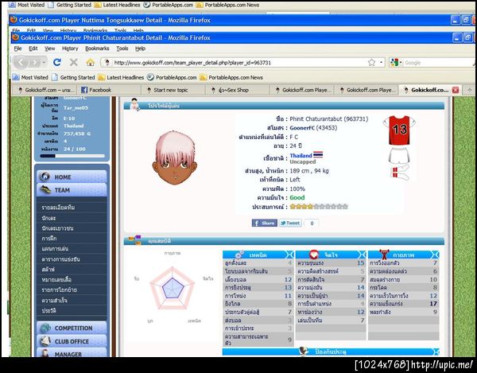Click the browser Forward arrow button
Image resolution: width=477 pixels, height=373 pixels.
[35, 63]
